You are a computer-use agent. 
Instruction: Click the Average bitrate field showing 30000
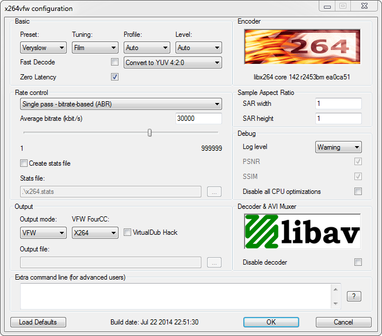tap(198, 119)
